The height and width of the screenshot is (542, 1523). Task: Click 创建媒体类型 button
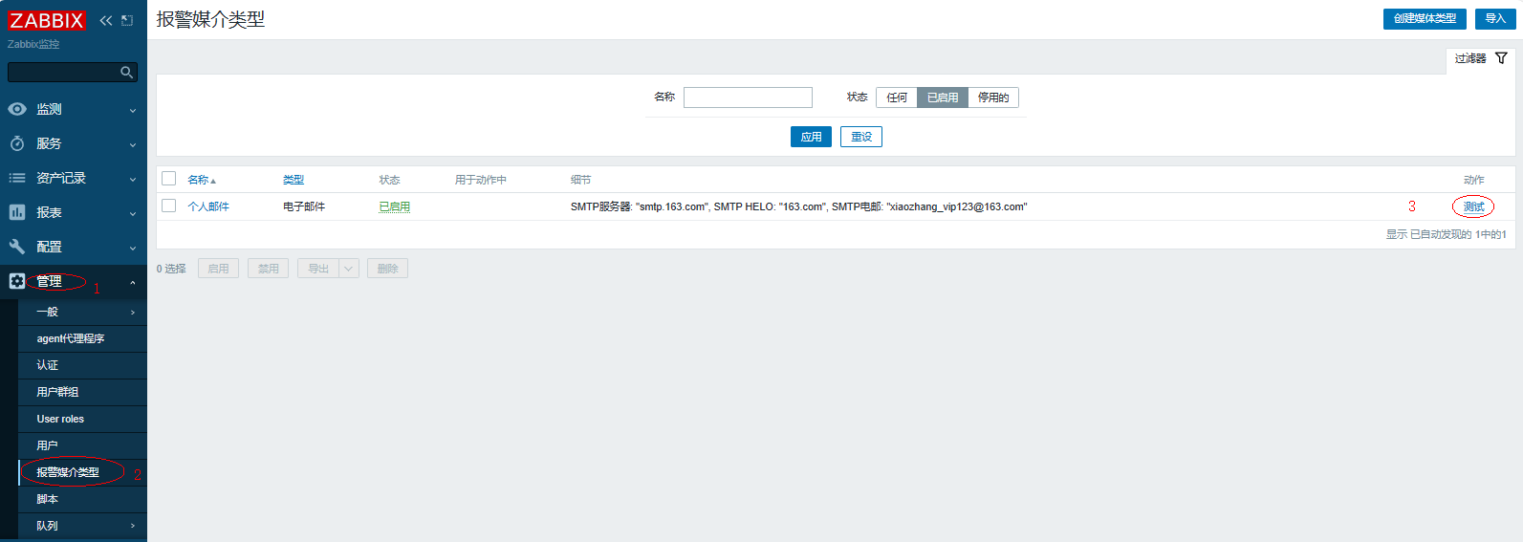coord(1425,18)
